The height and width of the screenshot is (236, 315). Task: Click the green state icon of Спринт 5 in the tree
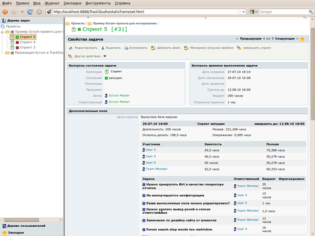coord(17,37)
